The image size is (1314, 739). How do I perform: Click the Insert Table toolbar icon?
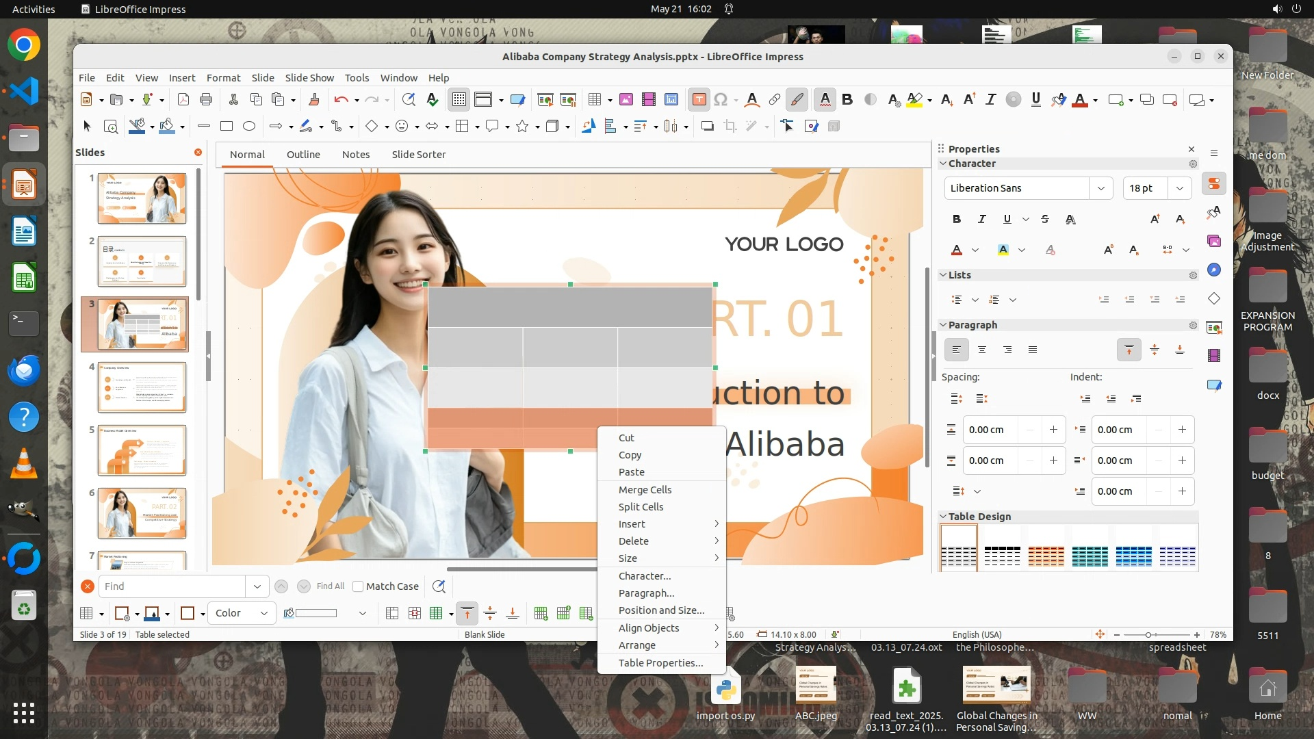click(x=595, y=100)
